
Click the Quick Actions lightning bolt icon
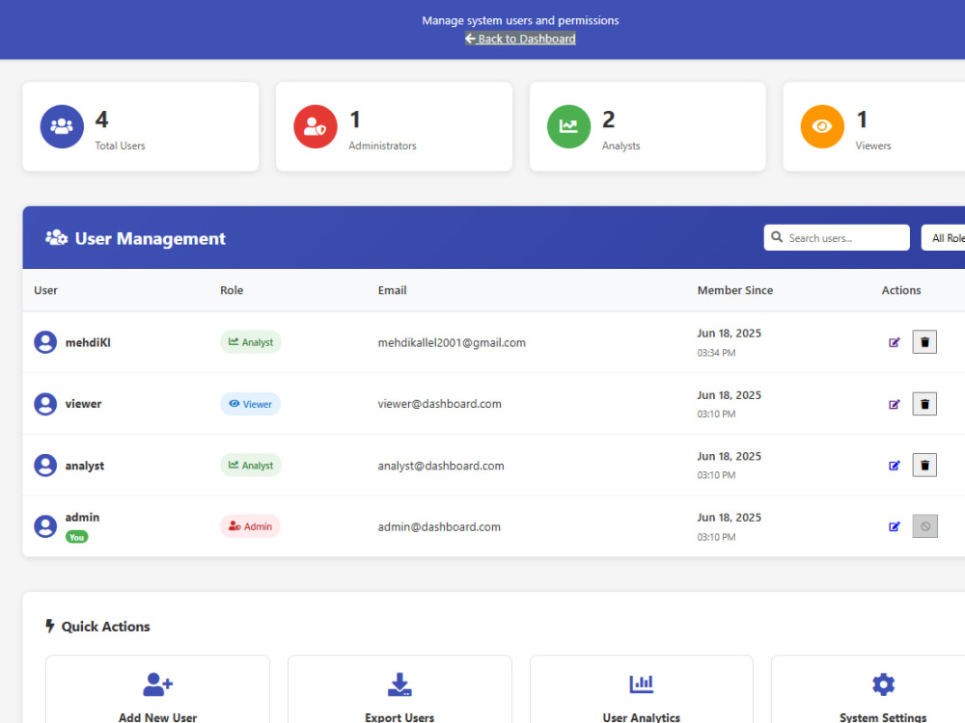[50, 626]
